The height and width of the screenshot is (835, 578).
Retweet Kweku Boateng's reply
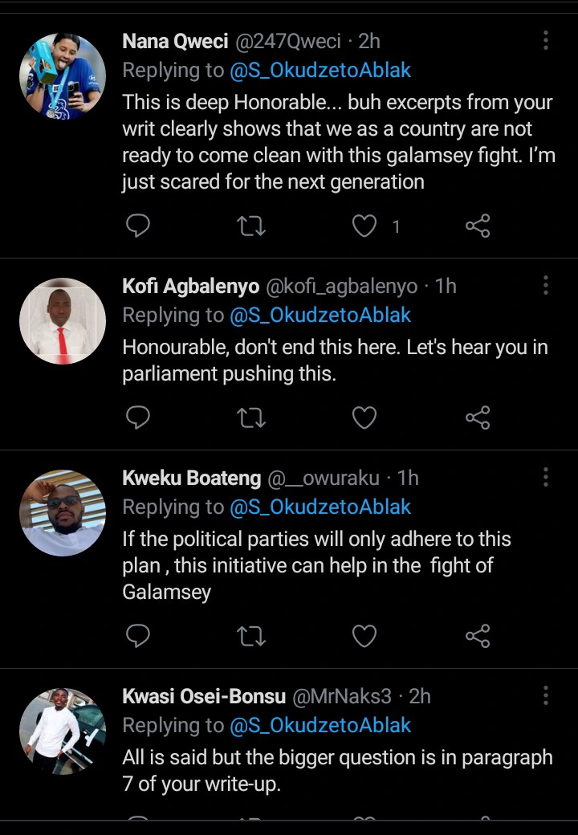252,636
